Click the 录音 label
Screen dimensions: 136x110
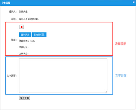pos(14,40)
